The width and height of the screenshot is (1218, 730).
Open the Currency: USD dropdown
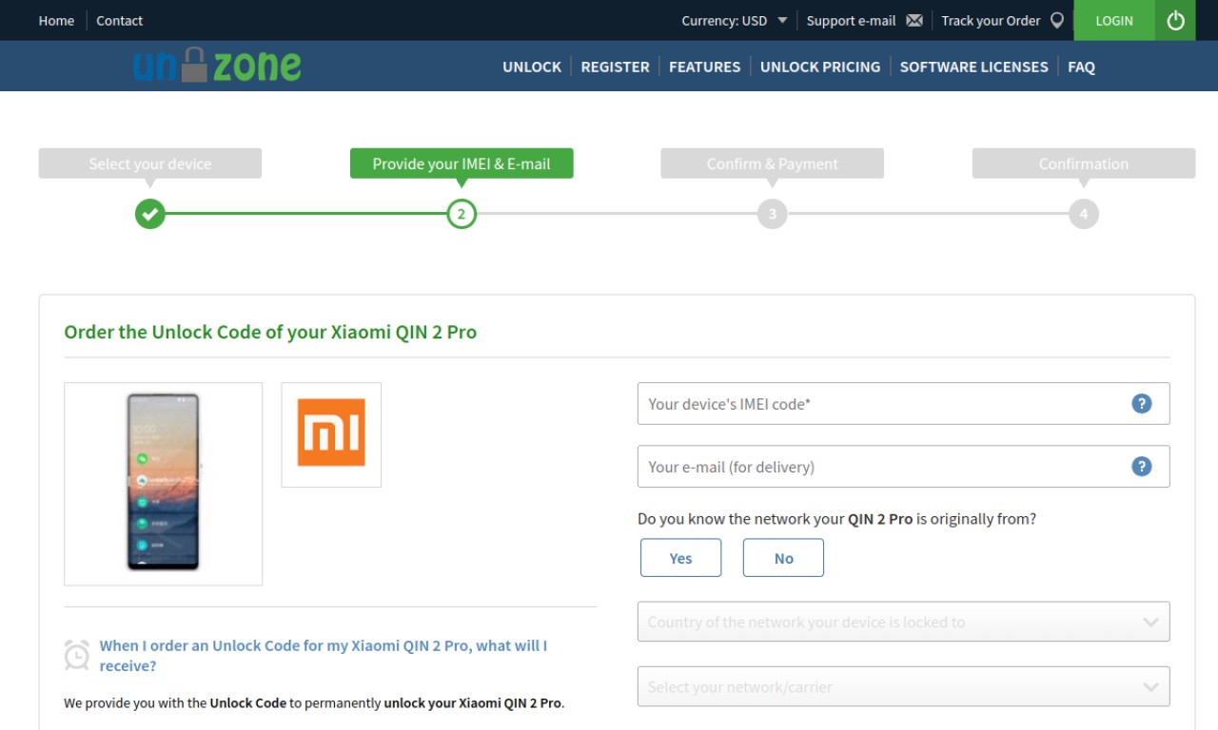735,20
